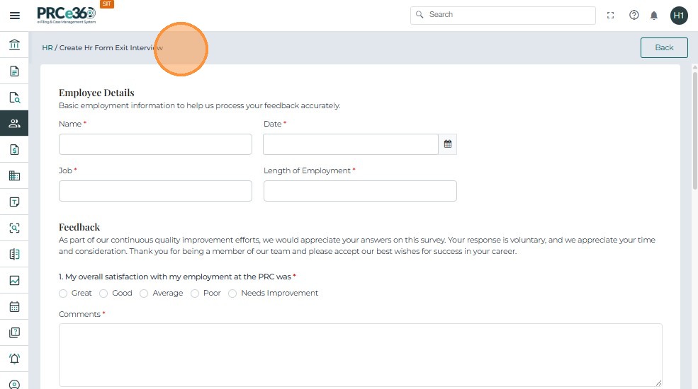Click the chart graph sidebar icon
The height and width of the screenshot is (389, 698).
click(14, 281)
